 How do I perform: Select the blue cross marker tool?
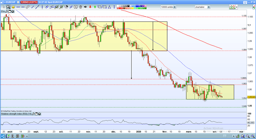71,7
